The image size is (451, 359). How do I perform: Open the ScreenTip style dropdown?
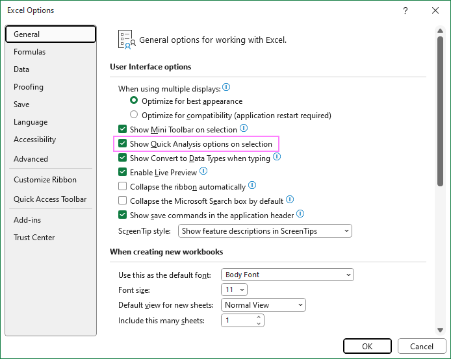265,231
